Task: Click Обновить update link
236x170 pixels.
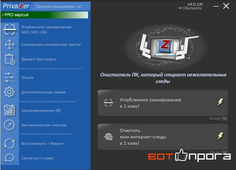Action: coord(190,8)
